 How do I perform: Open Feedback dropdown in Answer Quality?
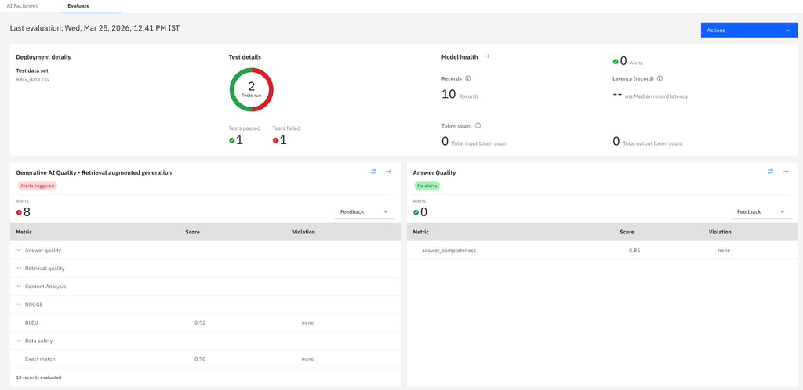pyautogui.click(x=761, y=211)
